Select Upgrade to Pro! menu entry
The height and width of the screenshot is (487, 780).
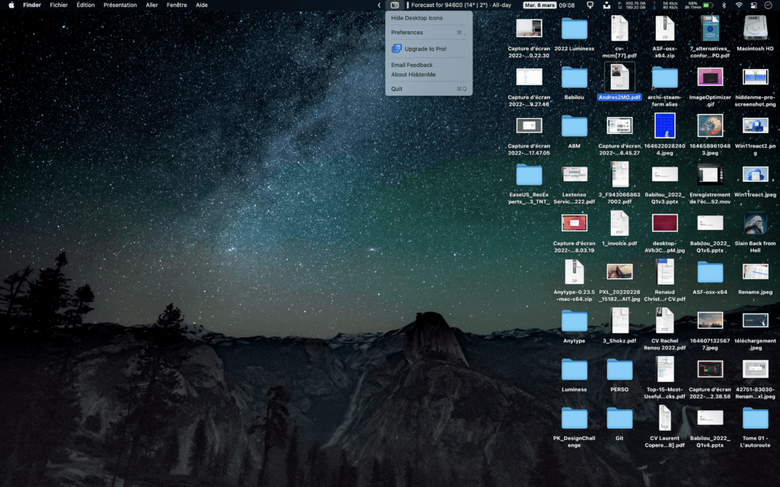coord(429,49)
